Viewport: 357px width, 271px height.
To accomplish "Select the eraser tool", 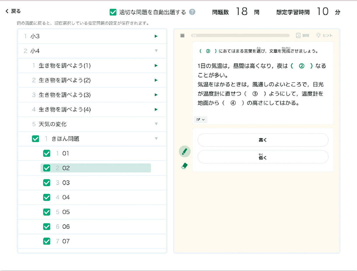I will (184, 166).
